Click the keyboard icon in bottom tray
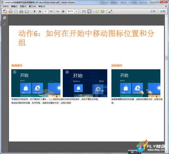The image size is (169, 154). click(133, 152)
